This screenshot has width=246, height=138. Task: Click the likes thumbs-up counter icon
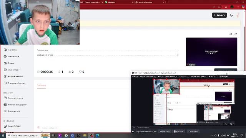(70, 72)
